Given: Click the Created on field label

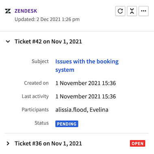Looking at the screenshot, I should pyautogui.click(x=36, y=83).
